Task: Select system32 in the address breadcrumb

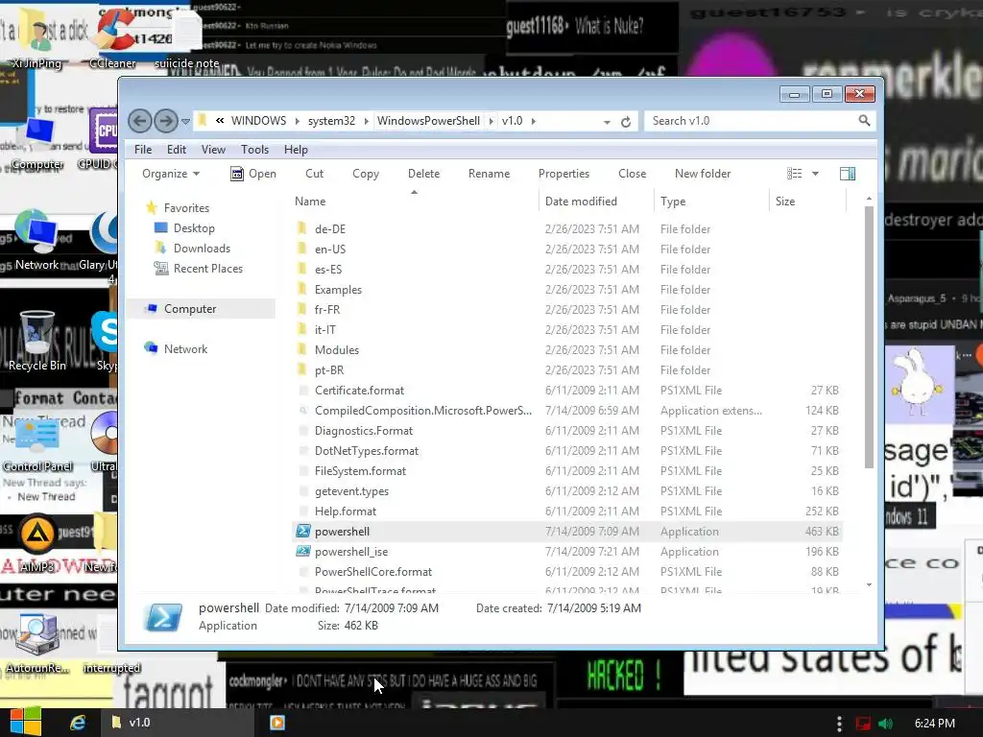Action: click(331, 121)
